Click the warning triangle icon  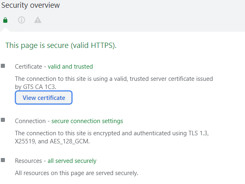tap(38, 20)
